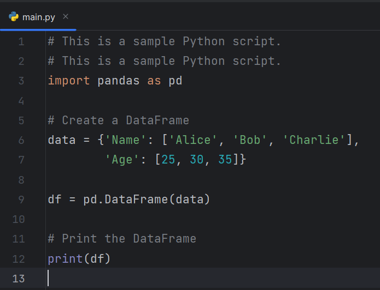Click gutter line number 9

click(21, 200)
